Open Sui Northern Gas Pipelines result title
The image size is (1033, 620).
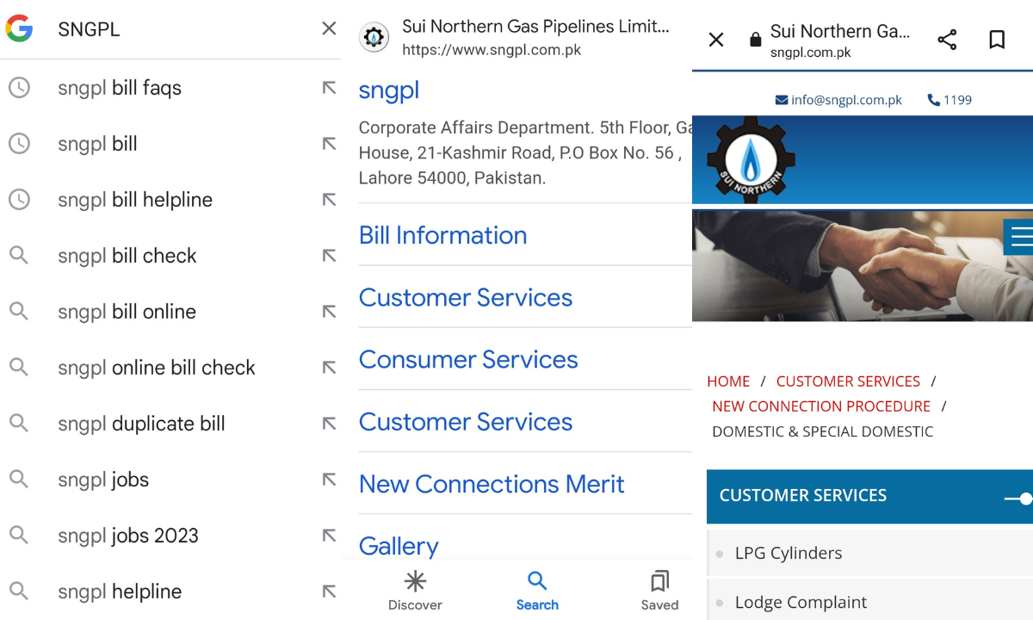pyautogui.click(x=535, y=27)
